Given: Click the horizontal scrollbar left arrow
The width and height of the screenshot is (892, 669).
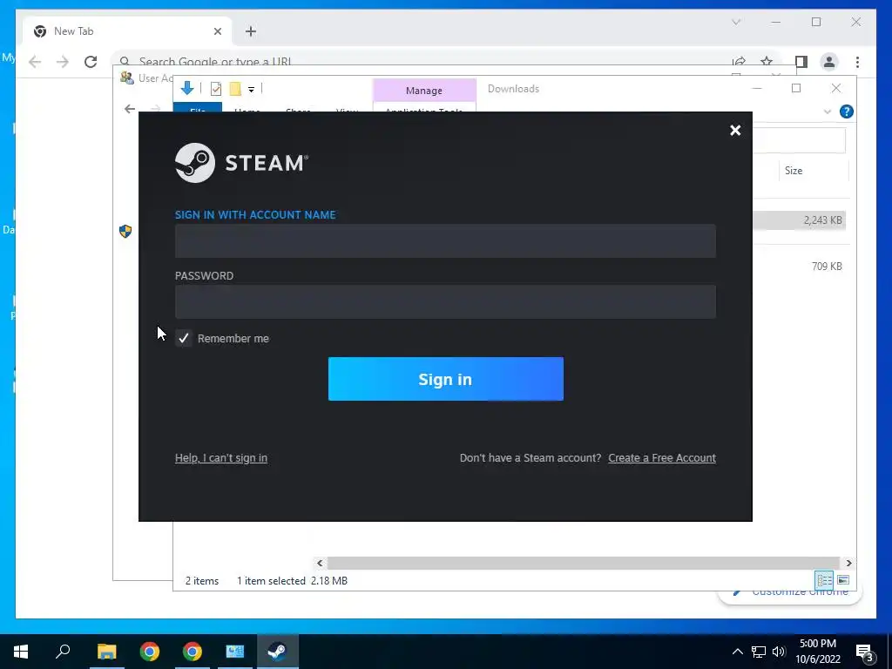Looking at the screenshot, I should pyautogui.click(x=320, y=563).
